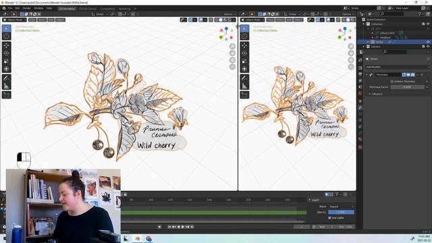The height and width of the screenshot is (243, 432).
Task: Toggle visibility eye of Stroke row
Action: (428, 42)
